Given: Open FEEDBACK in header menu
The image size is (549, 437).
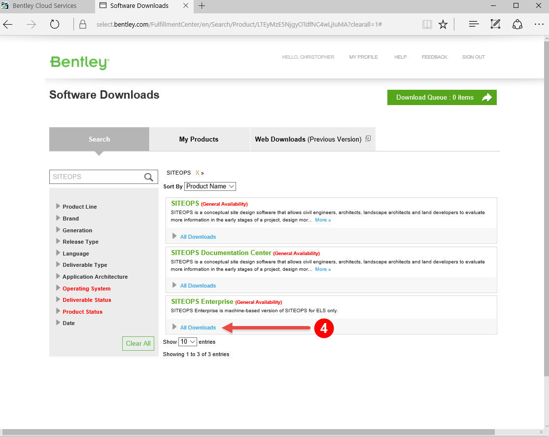Looking at the screenshot, I should click(434, 57).
